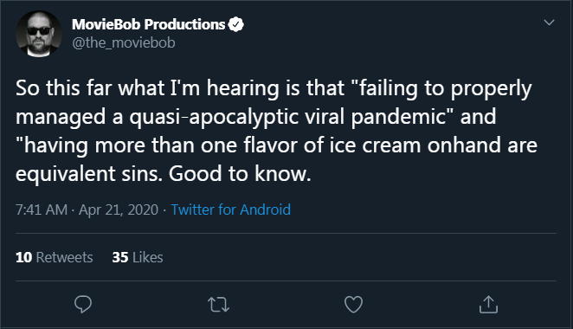Click the reply speech bubble icon

click(83, 304)
